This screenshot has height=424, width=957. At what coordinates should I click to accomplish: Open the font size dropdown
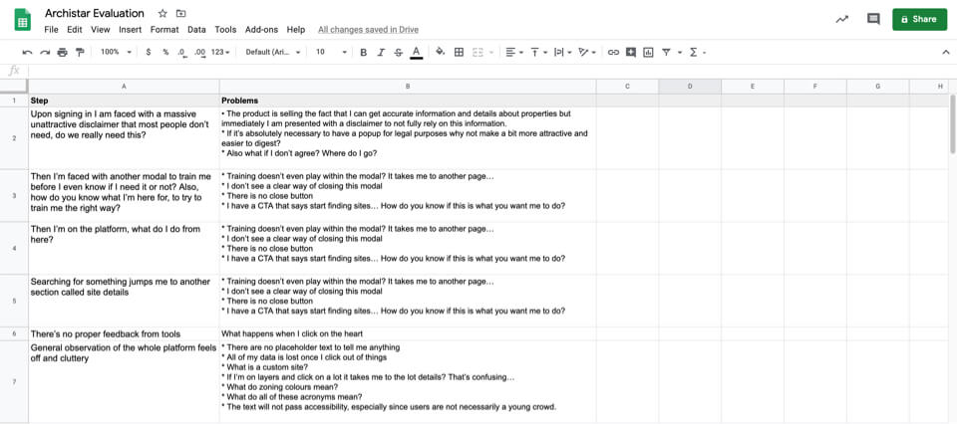click(x=331, y=52)
